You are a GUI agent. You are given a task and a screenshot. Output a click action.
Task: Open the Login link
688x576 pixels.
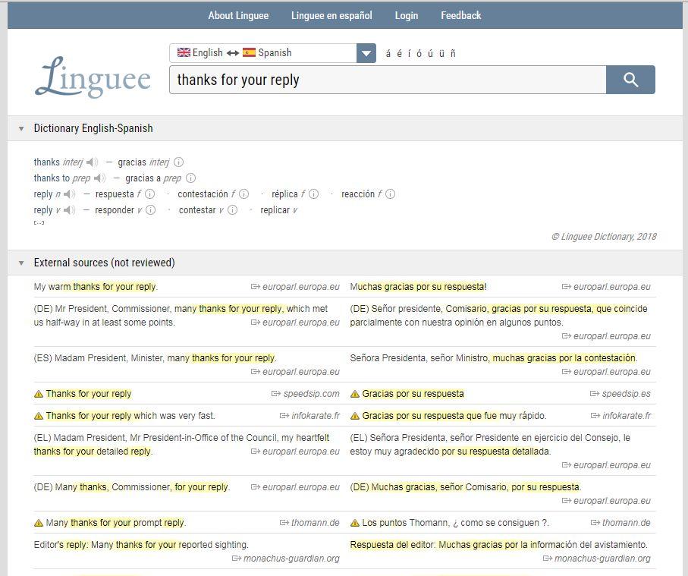(x=407, y=15)
